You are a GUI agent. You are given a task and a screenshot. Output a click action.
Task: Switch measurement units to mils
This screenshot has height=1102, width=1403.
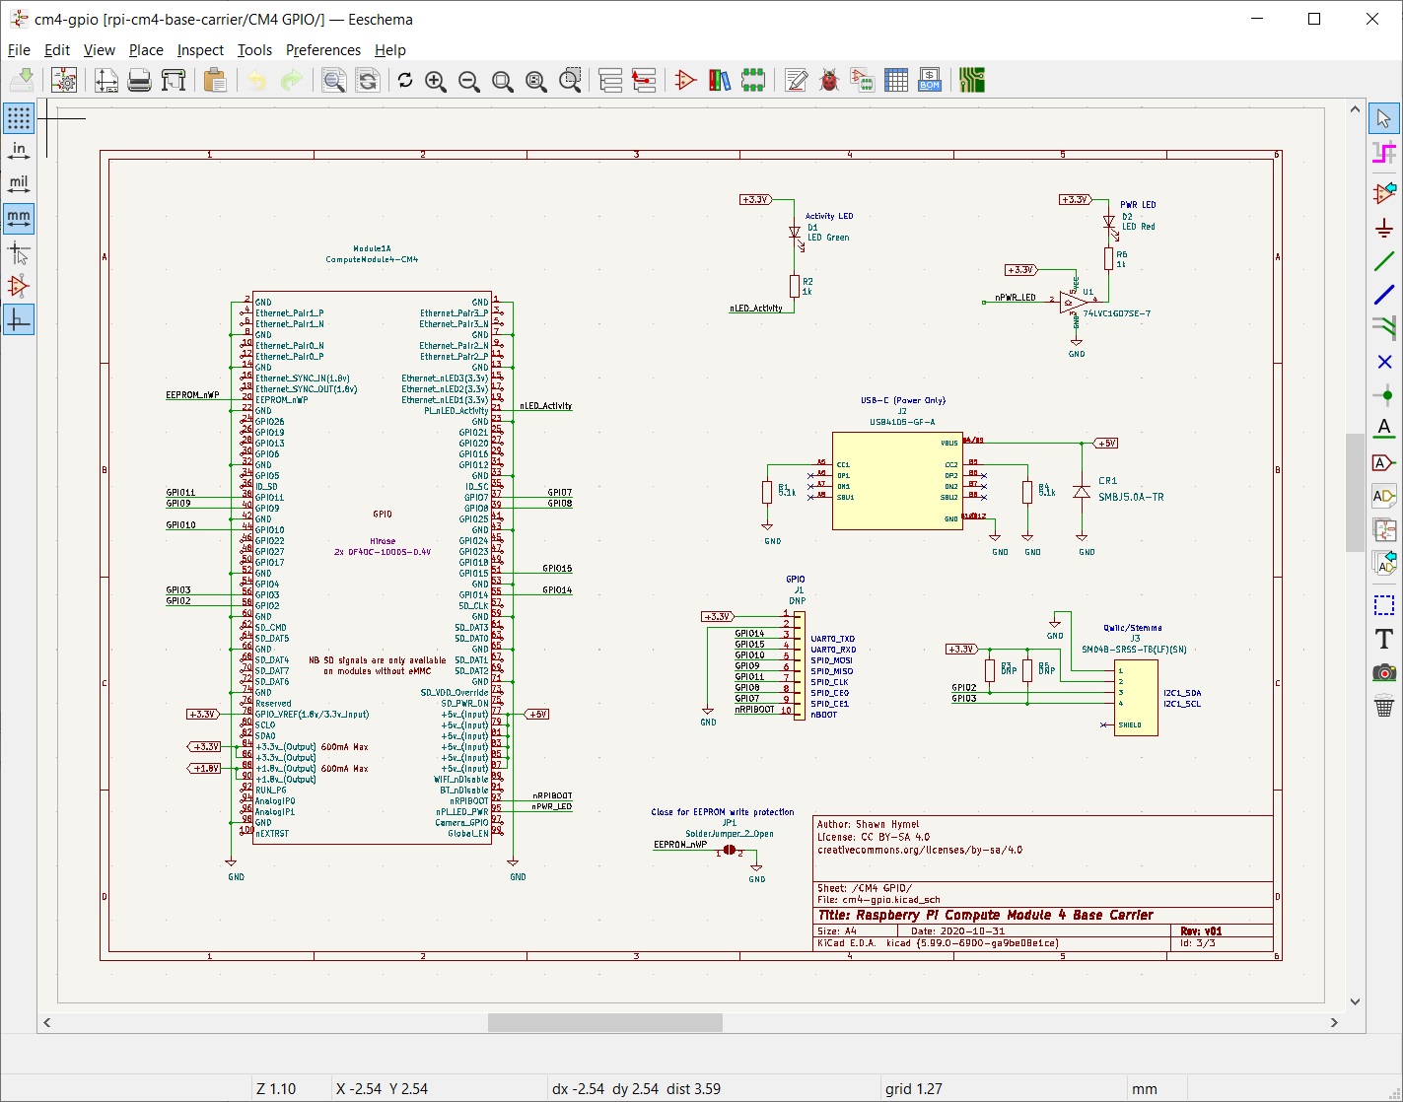(x=18, y=182)
